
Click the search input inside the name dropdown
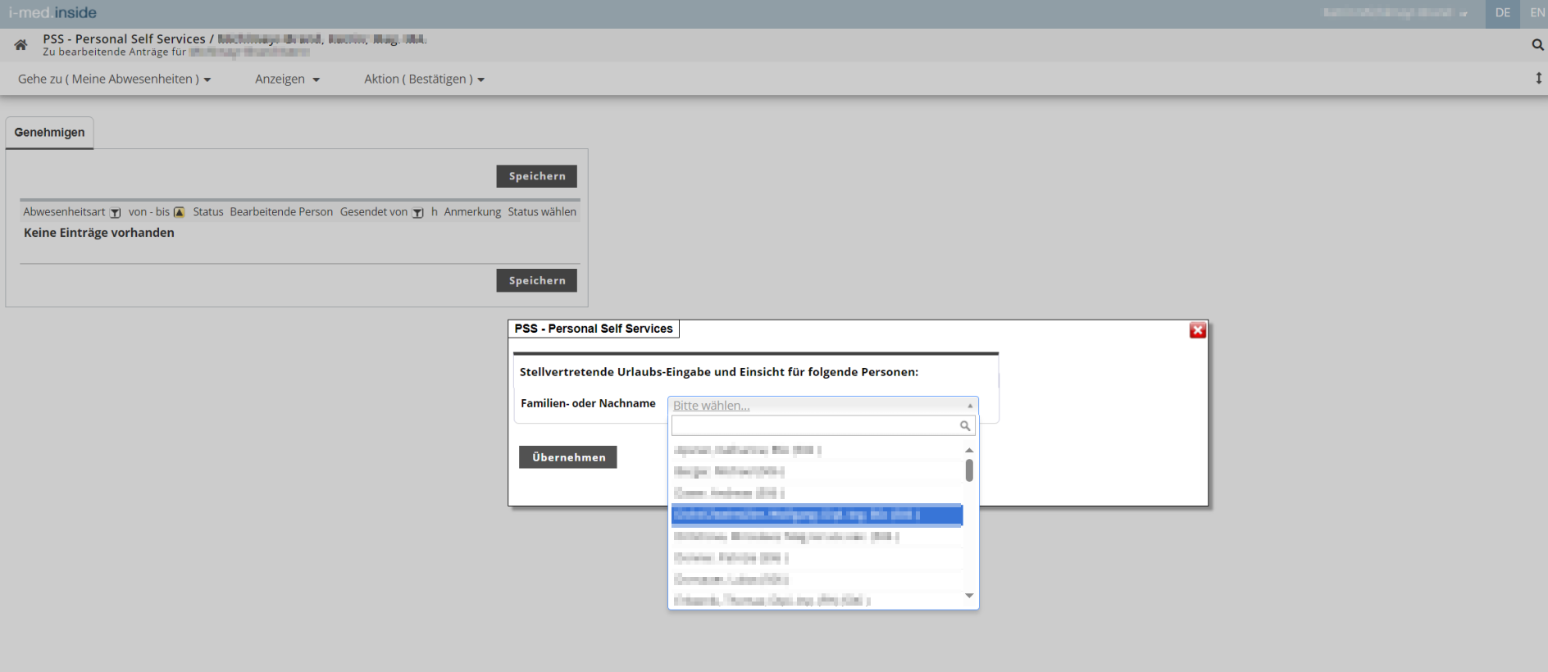coord(815,426)
